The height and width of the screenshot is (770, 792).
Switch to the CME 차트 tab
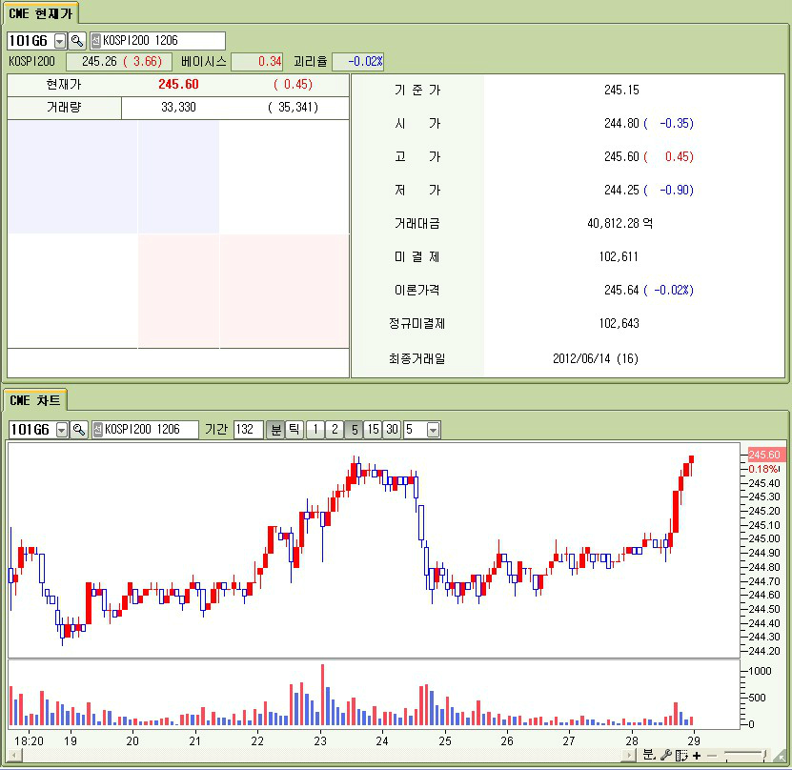pos(35,400)
